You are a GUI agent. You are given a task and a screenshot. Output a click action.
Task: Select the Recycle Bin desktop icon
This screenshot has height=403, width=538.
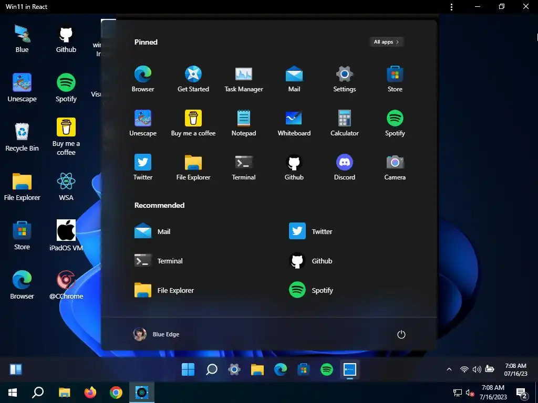pyautogui.click(x=22, y=137)
